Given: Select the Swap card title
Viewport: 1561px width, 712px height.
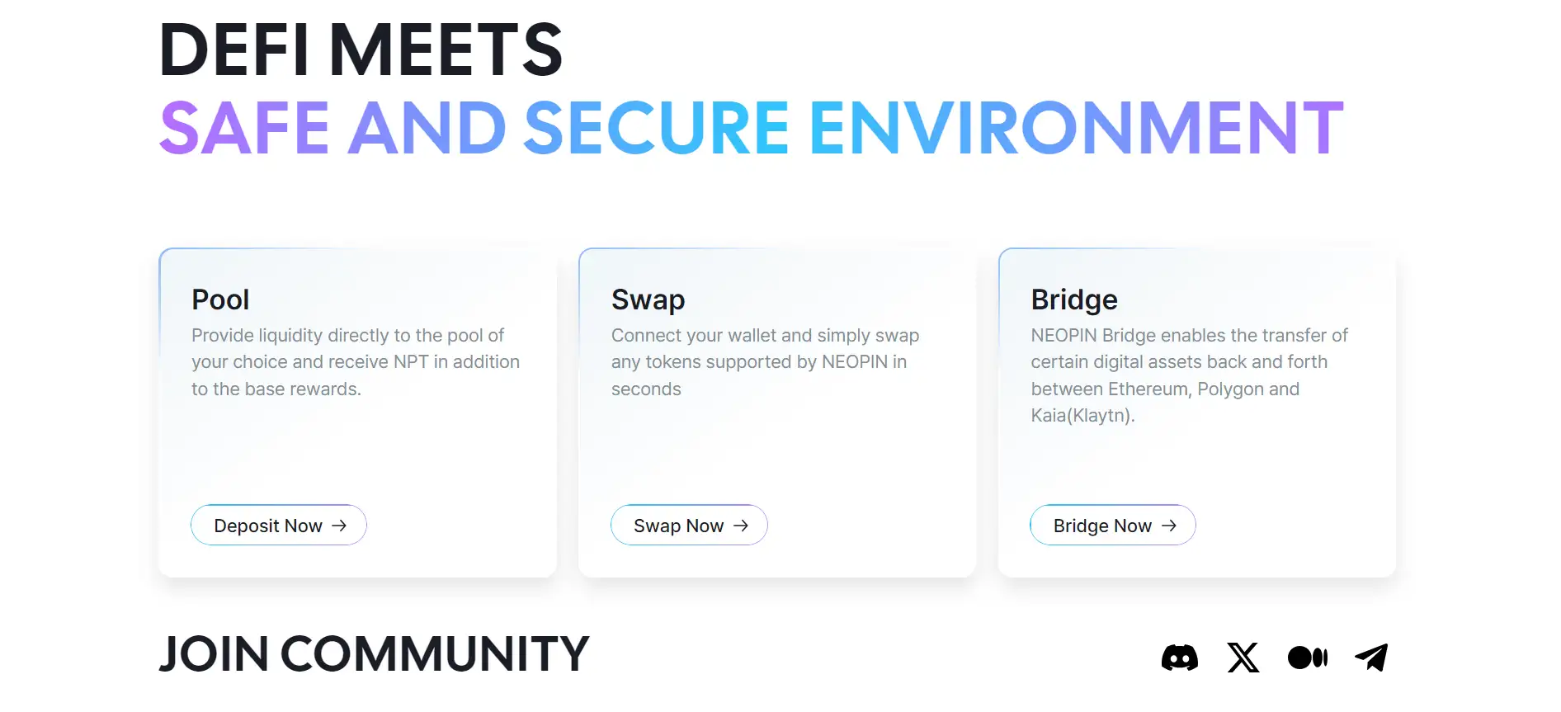Looking at the screenshot, I should [648, 299].
